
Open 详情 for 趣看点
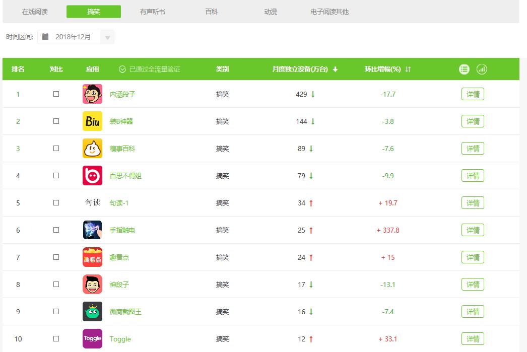point(473,257)
